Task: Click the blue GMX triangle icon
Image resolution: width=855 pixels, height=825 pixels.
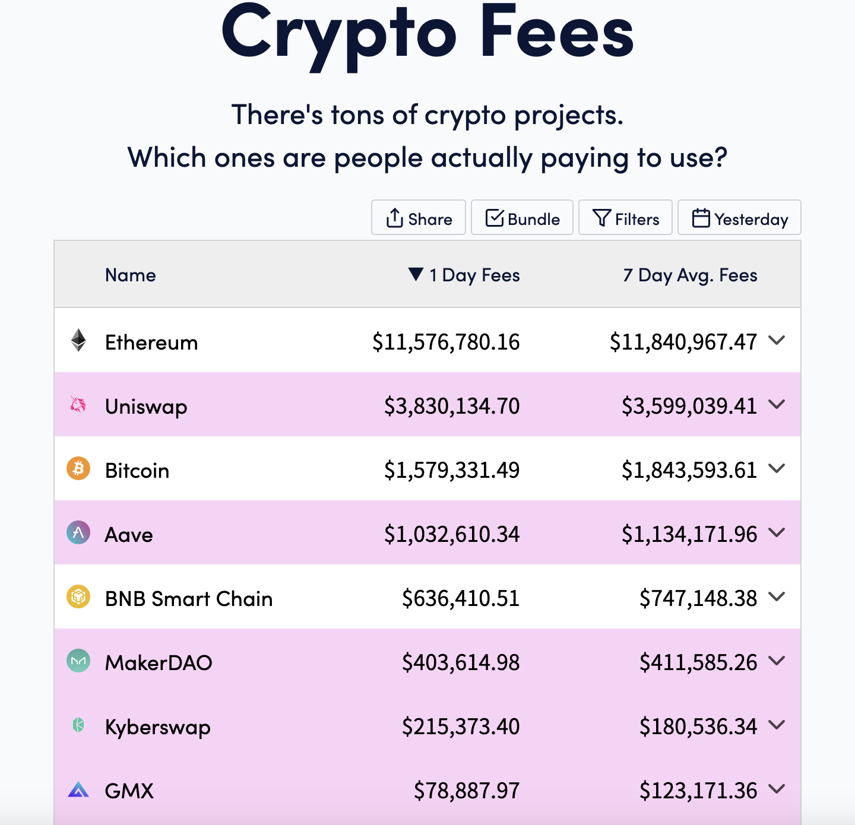Action: coord(78,789)
